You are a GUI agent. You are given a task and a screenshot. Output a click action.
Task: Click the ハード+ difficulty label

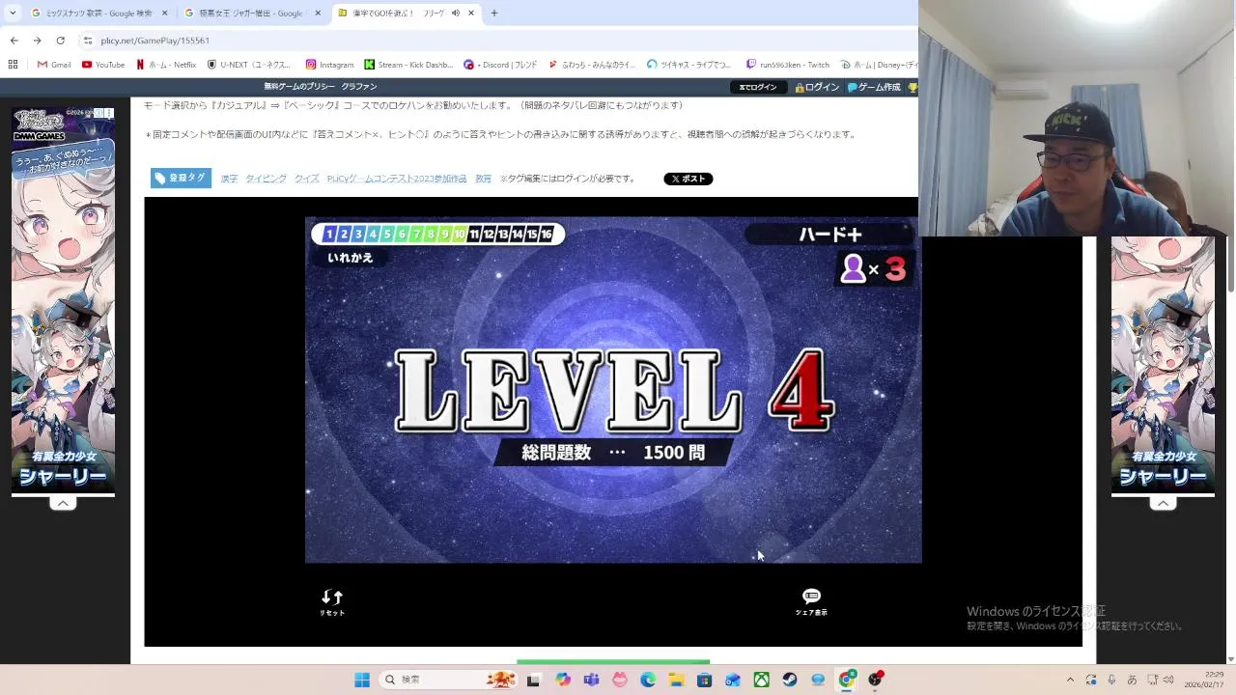(x=829, y=235)
